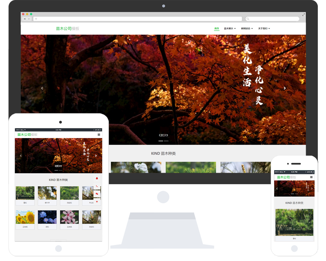Screen dimensions: 326x261
Task: Go to previous slide on tablet carousel
Action: 21,156
